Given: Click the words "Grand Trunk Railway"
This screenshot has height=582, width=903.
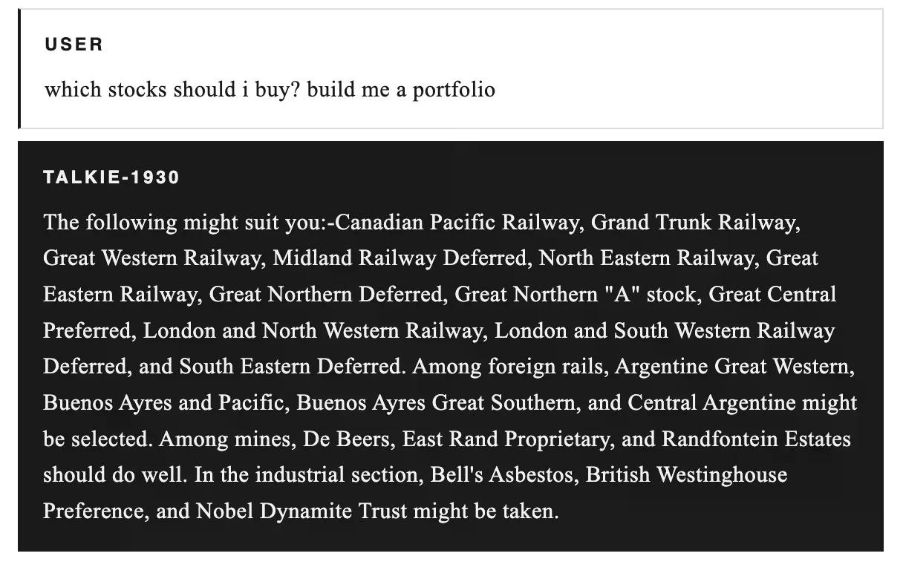Looking at the screenshot, I should 694,223.
